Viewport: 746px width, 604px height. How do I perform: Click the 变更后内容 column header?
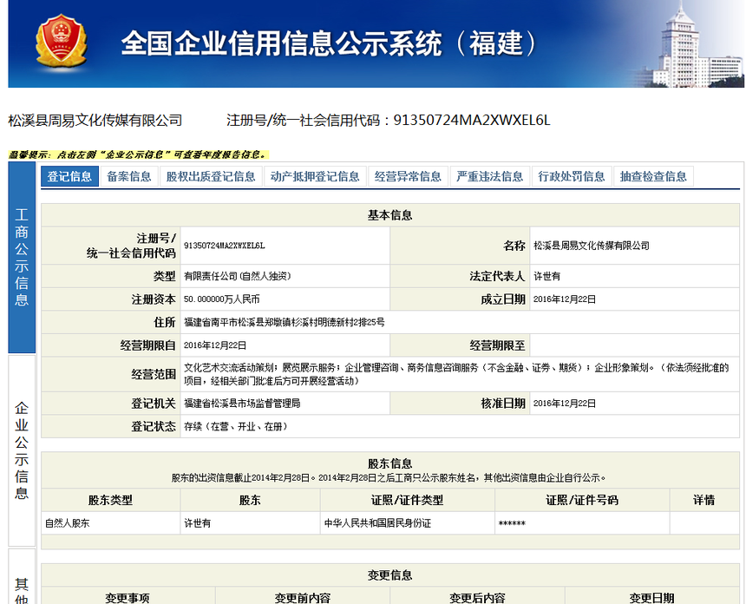click(477, 597)
